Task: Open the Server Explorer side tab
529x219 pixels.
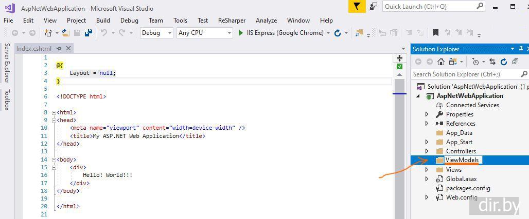Action: 7,63
